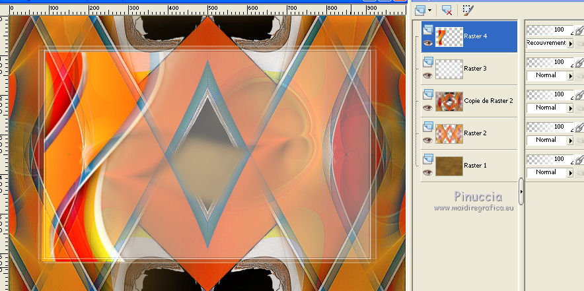
Task: Select the Raster 3 layer name
Action: coord(476,69)
